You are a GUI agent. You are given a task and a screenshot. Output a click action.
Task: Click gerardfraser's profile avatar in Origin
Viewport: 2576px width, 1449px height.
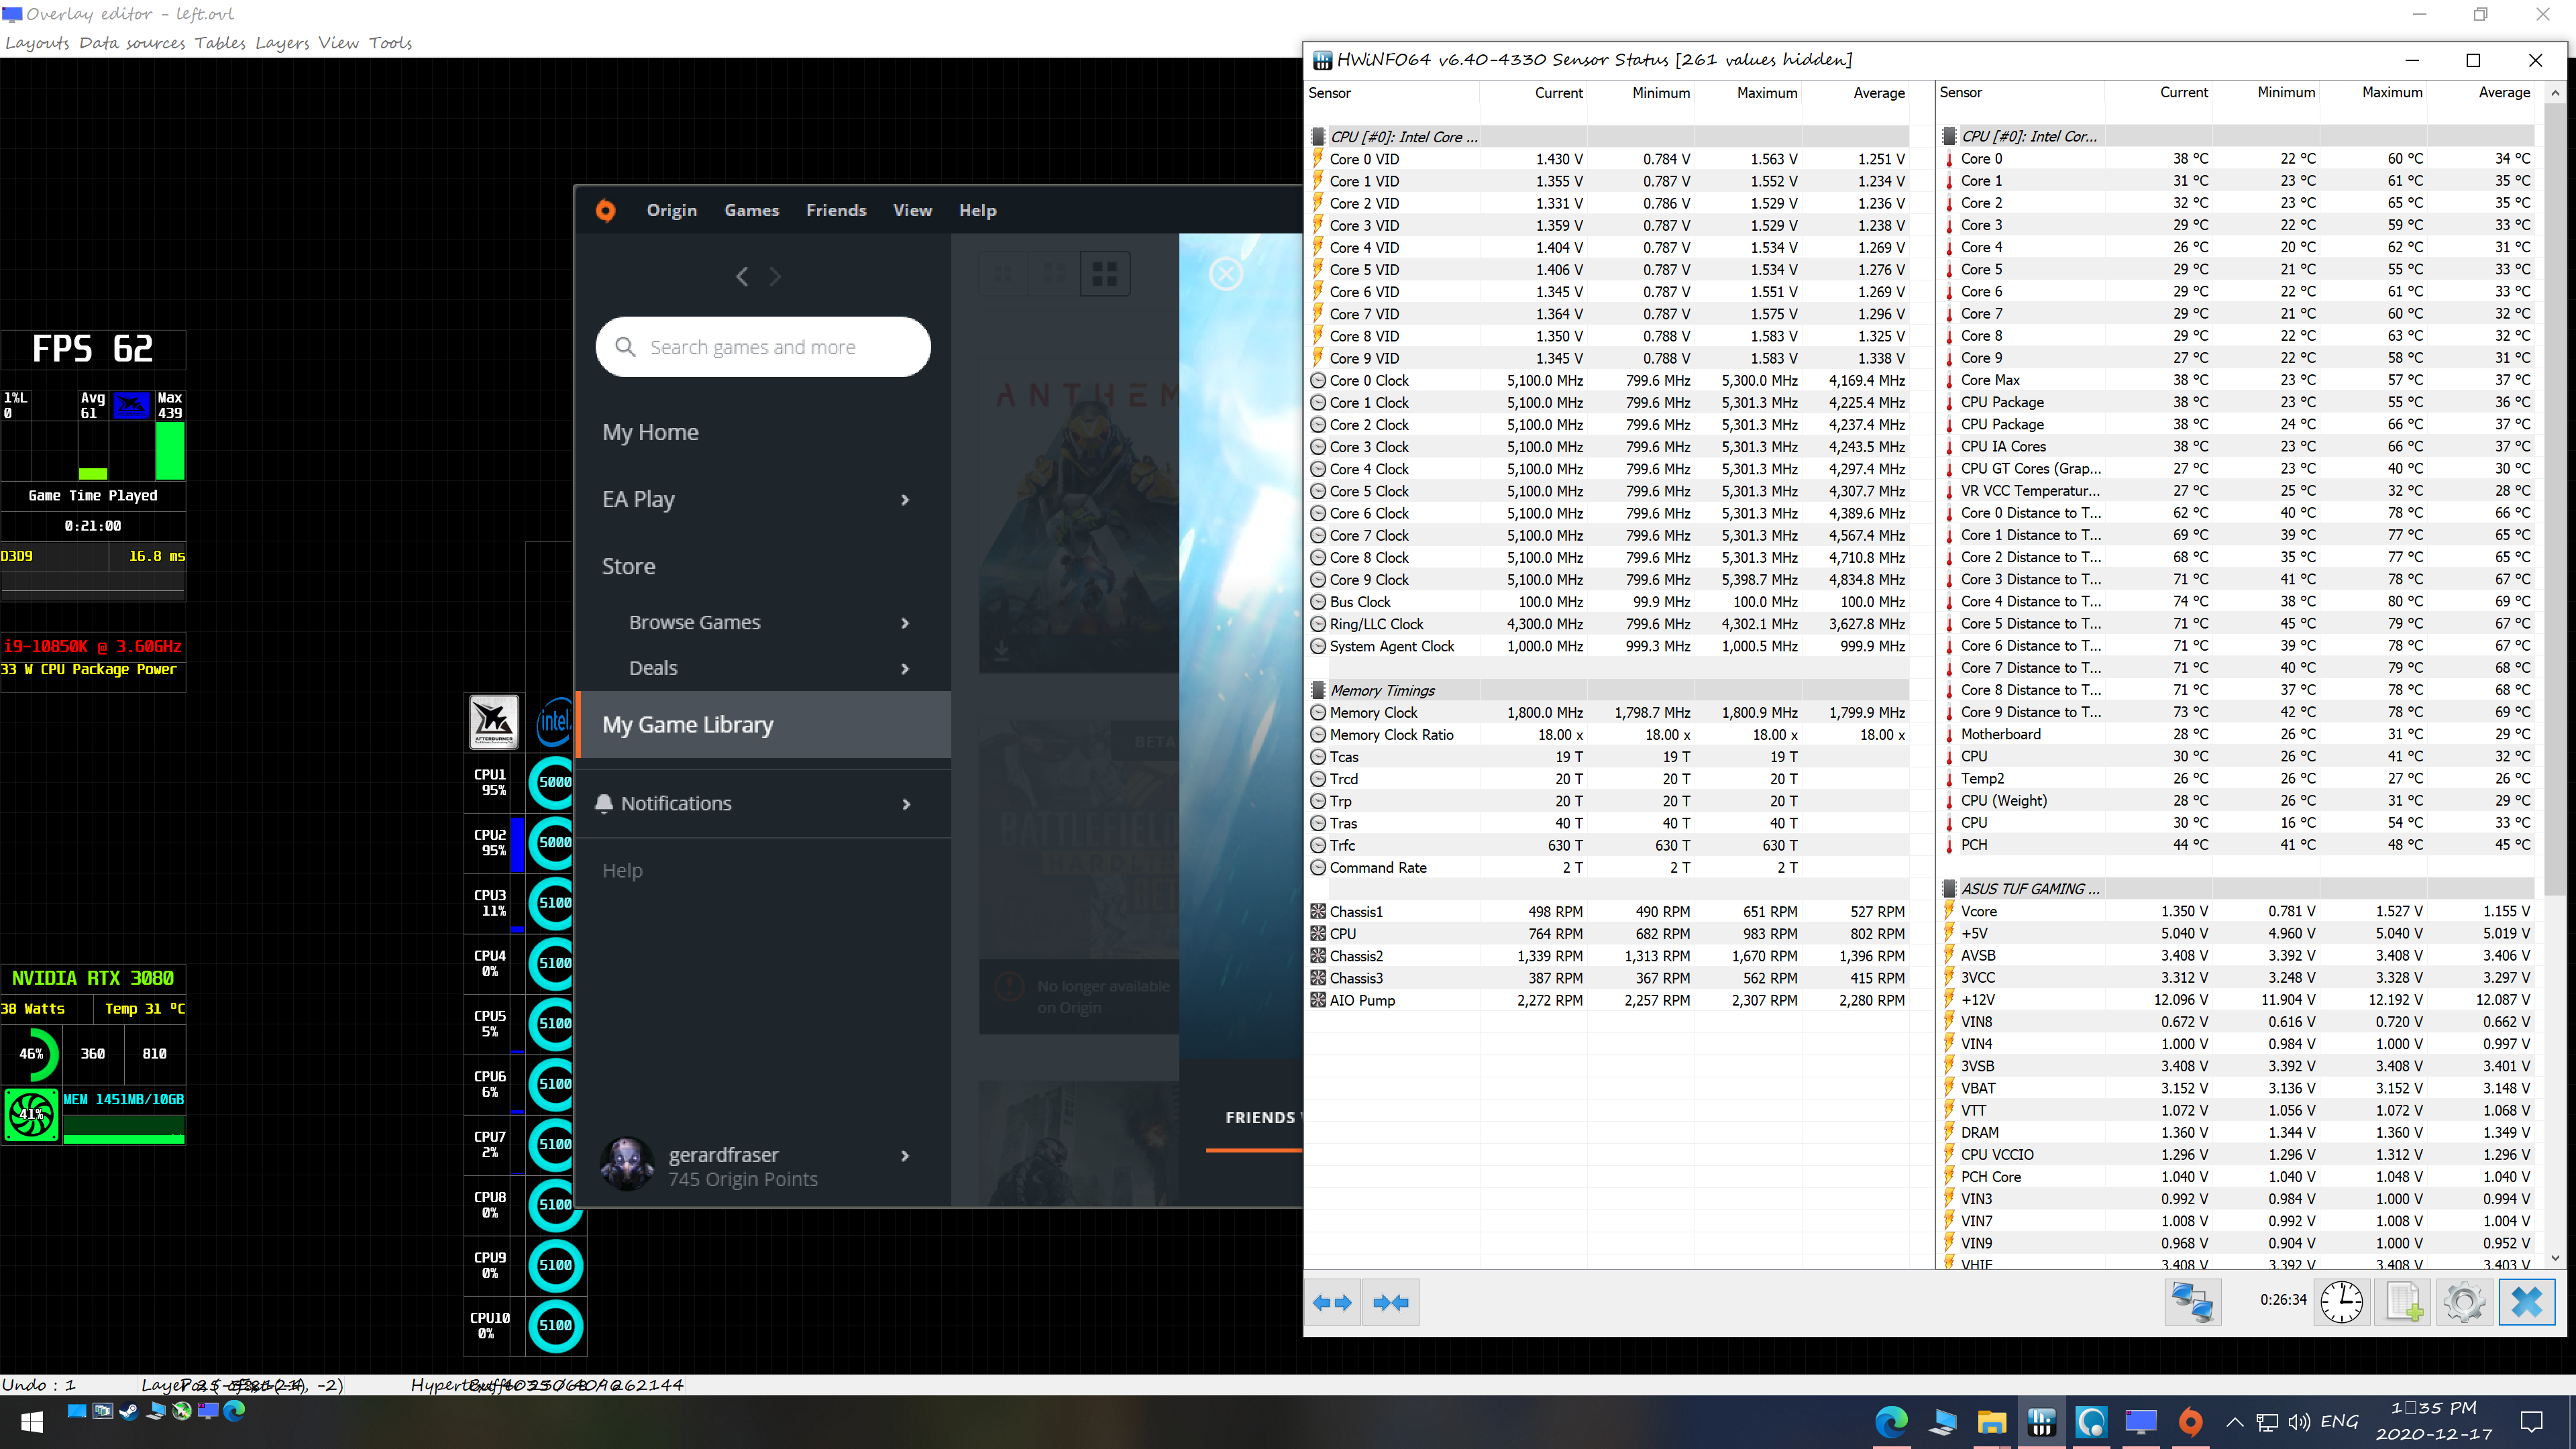pos(627,1164)
